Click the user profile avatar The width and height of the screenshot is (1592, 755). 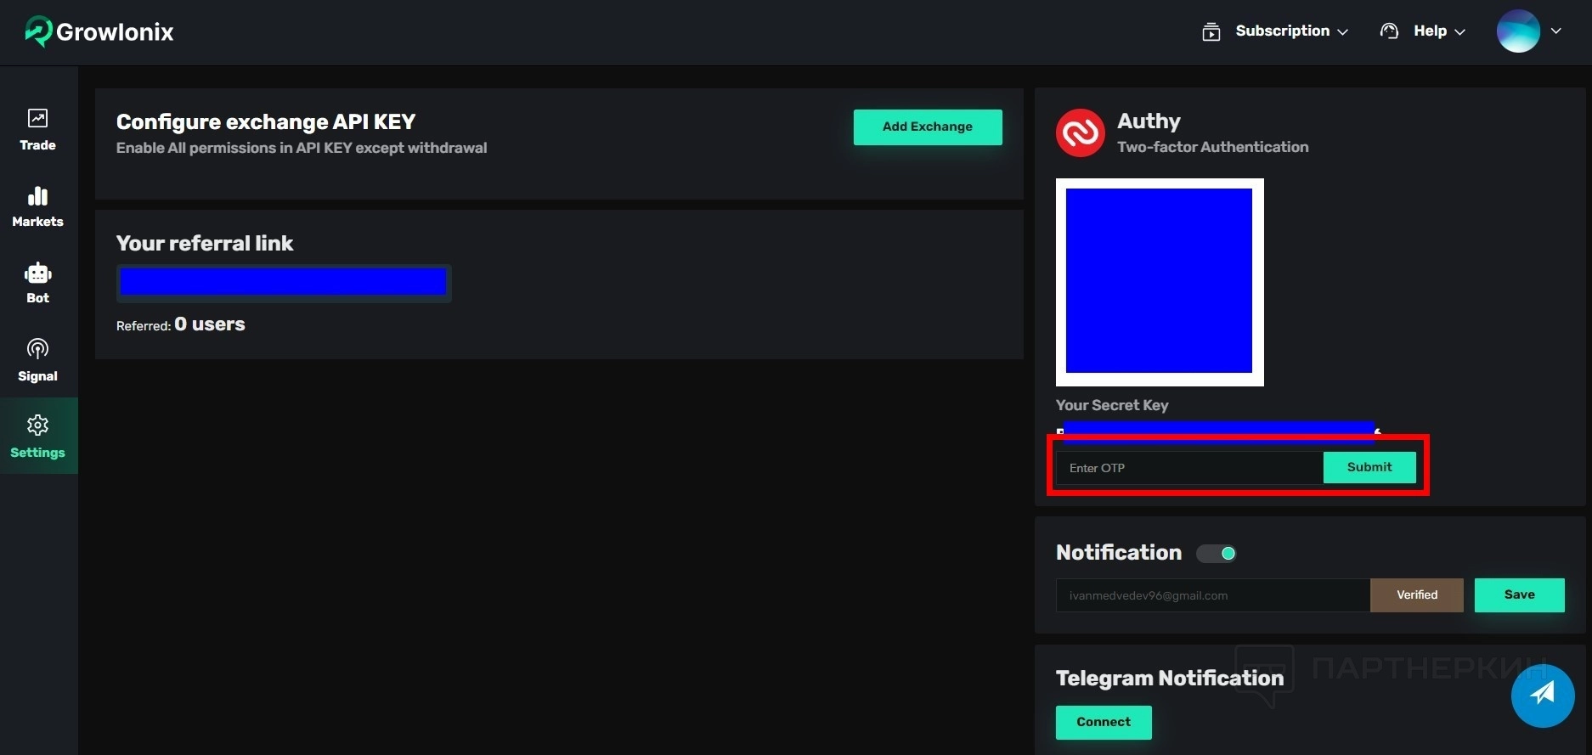(1518, 31)
